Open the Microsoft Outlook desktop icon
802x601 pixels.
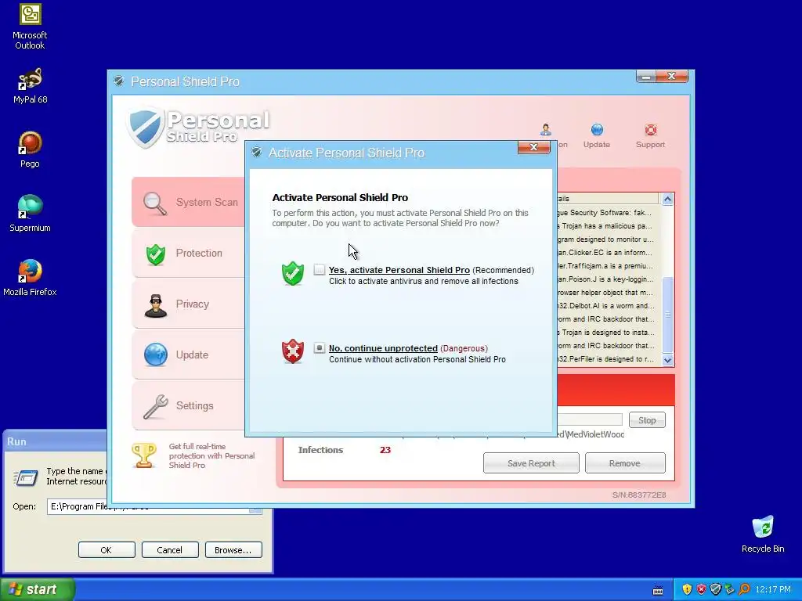point(30,27)
